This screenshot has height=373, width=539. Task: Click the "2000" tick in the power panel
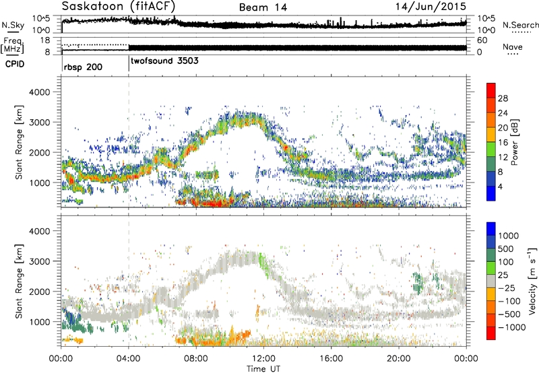pos(39,152)
